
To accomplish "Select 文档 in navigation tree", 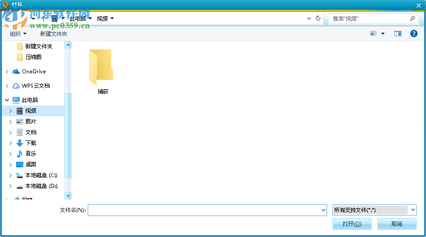I will coord(31,132).
